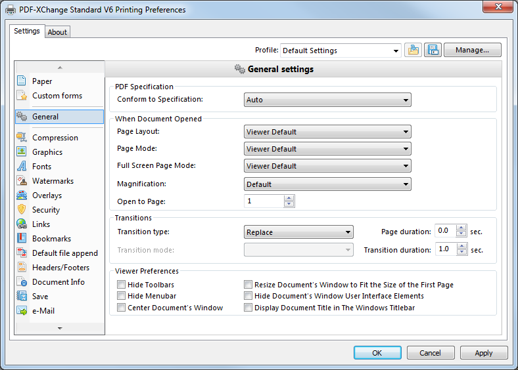Click category list down arrow

tap(60, 328)
